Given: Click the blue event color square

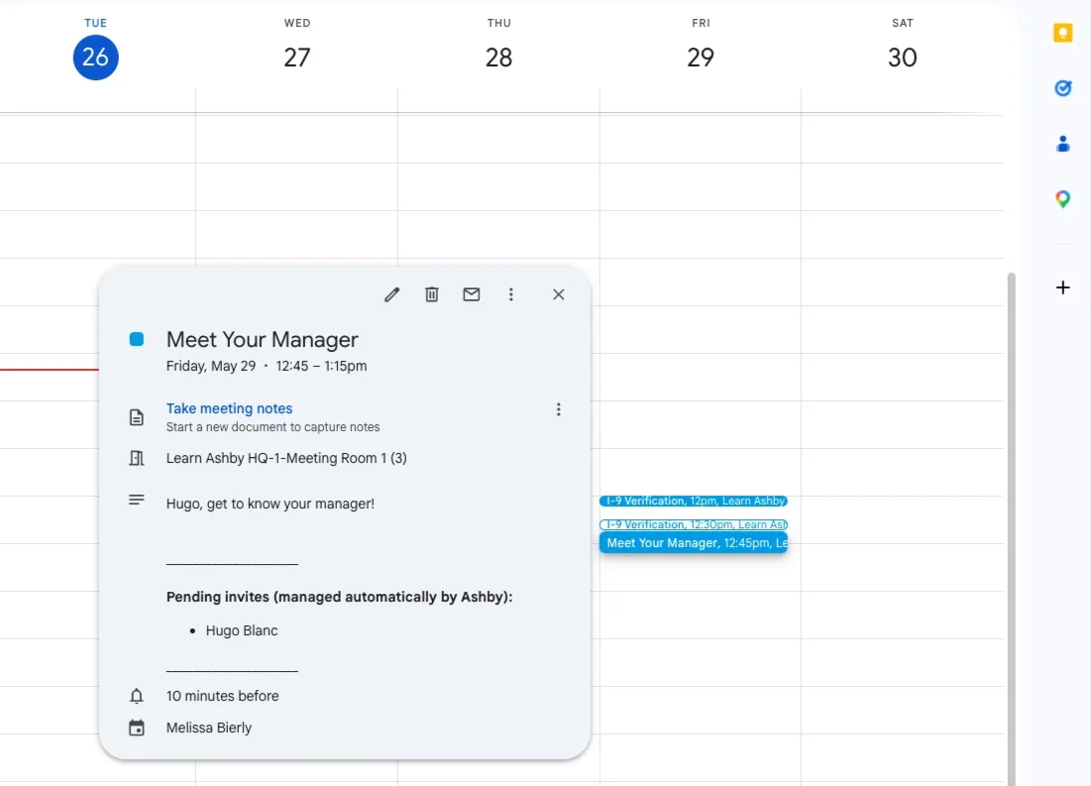Looking at the screenshot, I should pyautogui.click(x=137, y=339).
